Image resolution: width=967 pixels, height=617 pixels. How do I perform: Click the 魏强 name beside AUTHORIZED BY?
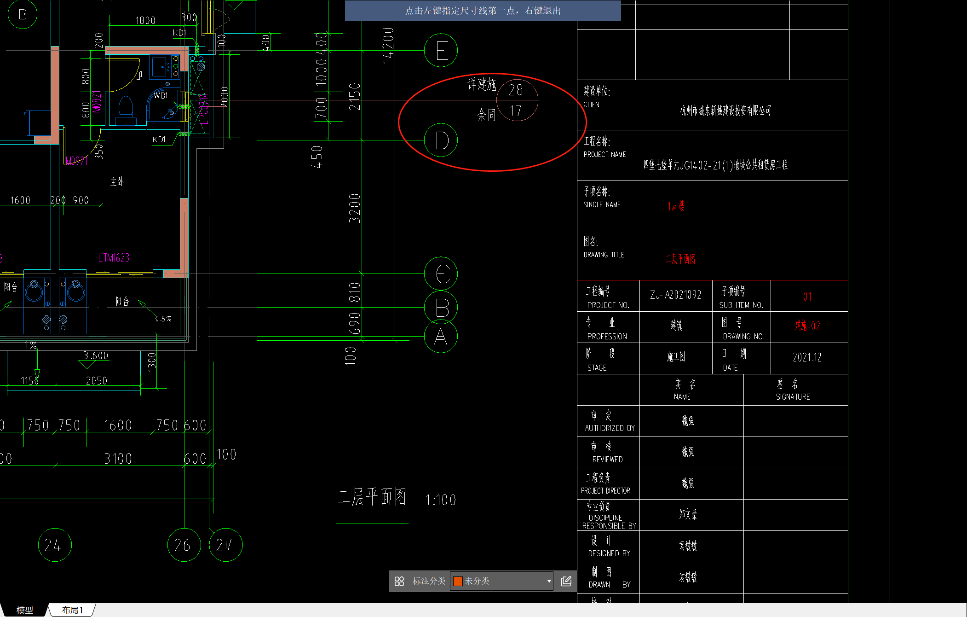click(x=688, y=420)
